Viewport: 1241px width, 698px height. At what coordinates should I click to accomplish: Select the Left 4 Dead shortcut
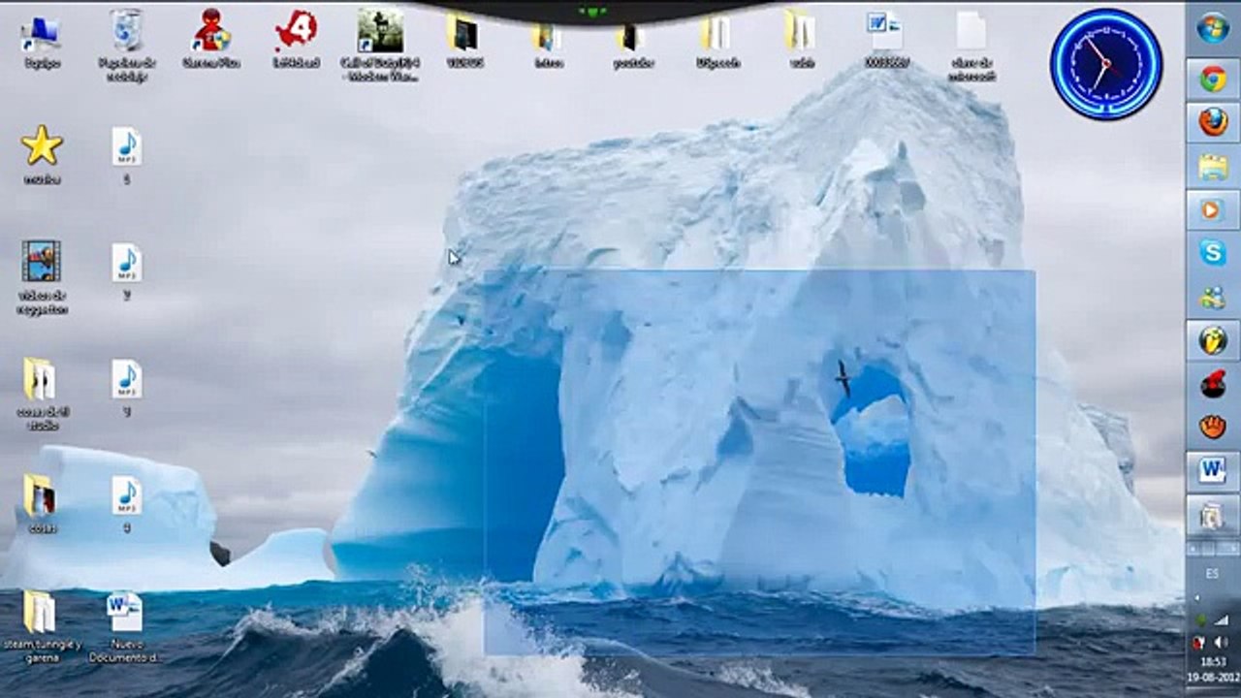coord(296,41)
